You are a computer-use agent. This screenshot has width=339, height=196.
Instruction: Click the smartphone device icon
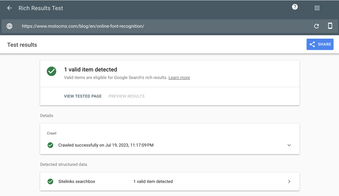[330, 26]
